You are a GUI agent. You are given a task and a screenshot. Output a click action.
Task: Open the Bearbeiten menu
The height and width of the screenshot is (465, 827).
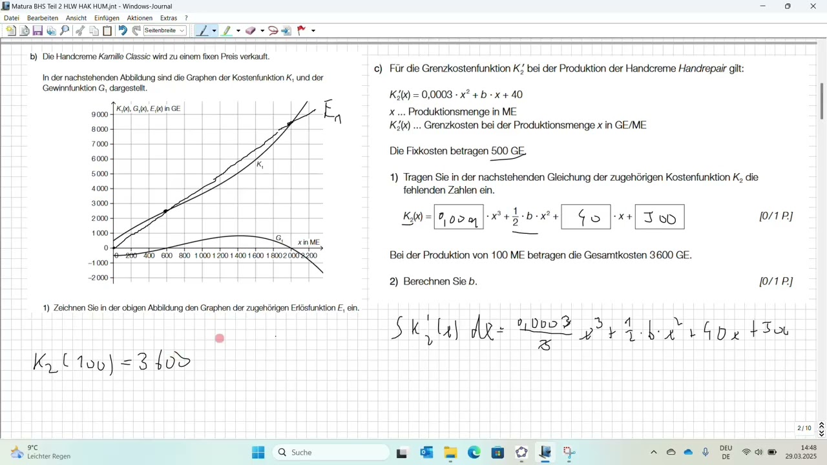(x=43, y=18)
